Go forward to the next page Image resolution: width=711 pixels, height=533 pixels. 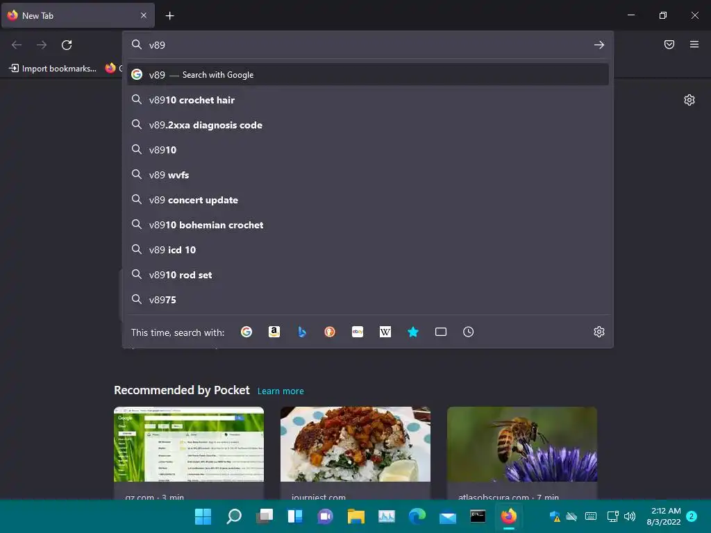click(x=42, y=45)
